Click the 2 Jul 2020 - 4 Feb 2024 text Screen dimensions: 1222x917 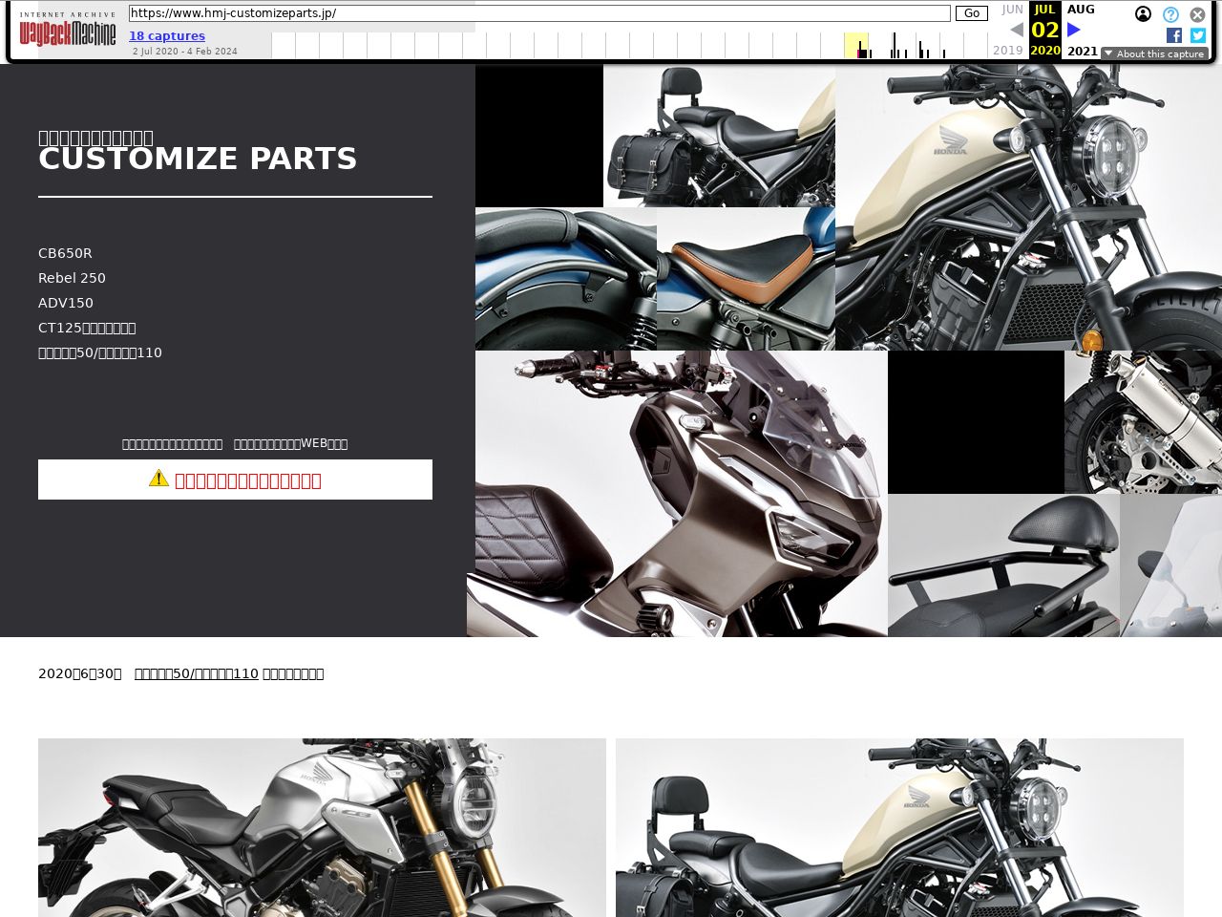click(185, 52)
